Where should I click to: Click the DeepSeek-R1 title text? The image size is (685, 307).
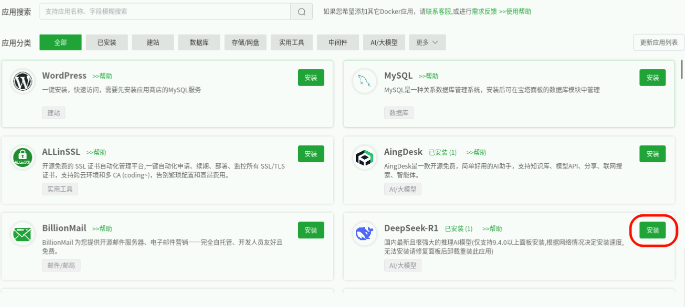click(411, 228)
